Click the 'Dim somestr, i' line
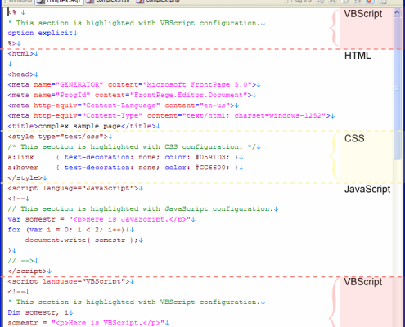 click(38, 312)
